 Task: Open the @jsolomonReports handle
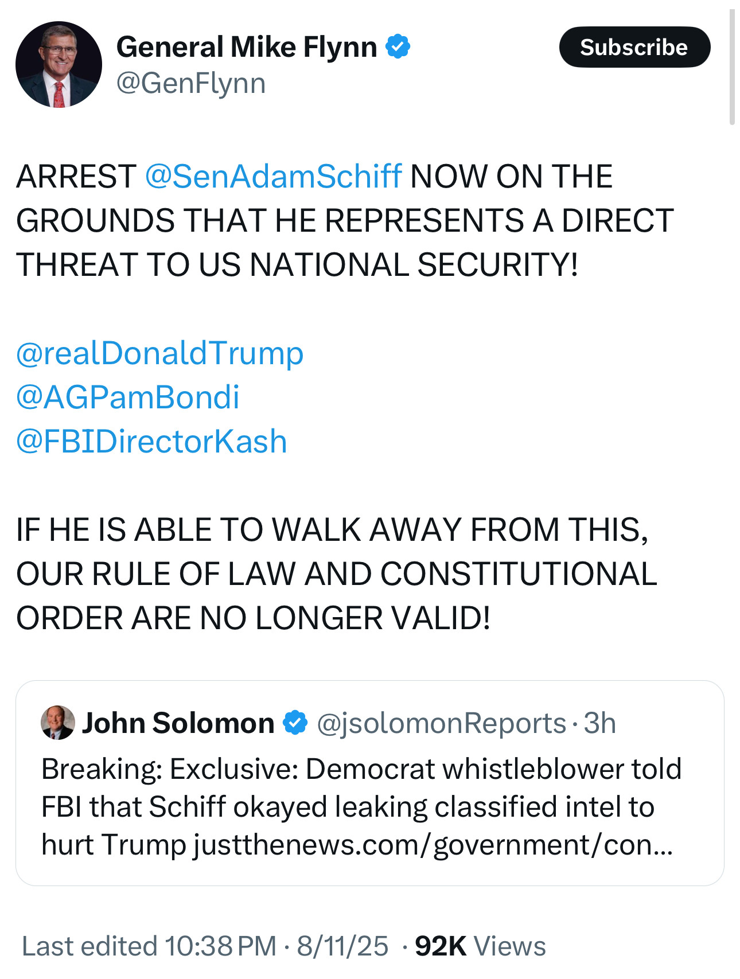pos(441,723)
